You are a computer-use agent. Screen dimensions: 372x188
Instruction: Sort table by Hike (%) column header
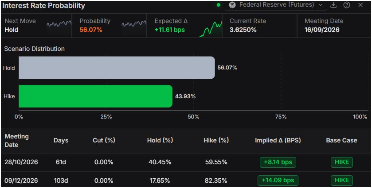[x=216, y=140]
